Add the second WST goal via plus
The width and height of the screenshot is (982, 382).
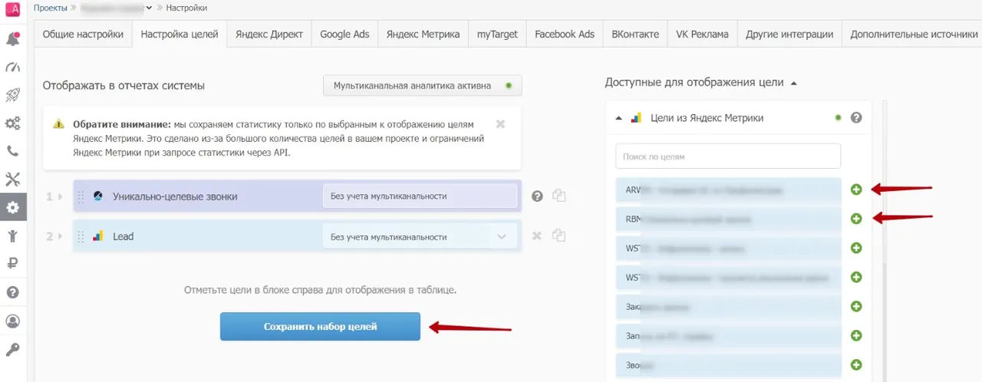click(x=856, y=277)
